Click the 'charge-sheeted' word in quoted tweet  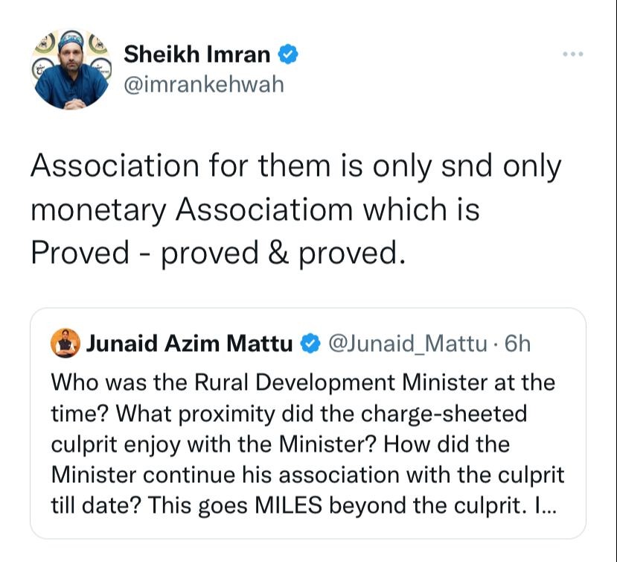coord(444,414)
